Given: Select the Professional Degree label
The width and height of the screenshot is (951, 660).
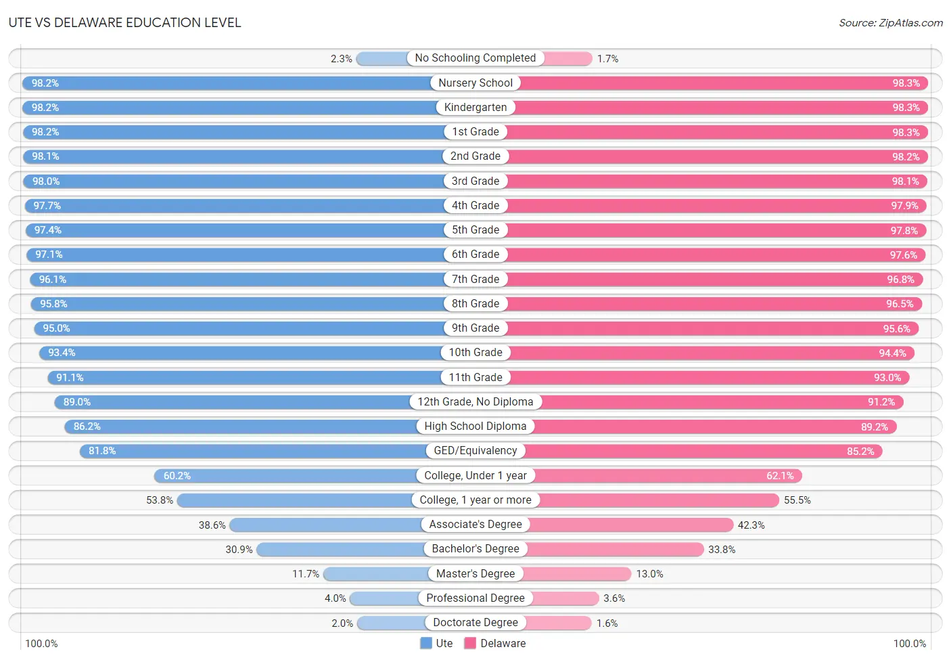Looking at the screenshot, I should click(475, 598).
